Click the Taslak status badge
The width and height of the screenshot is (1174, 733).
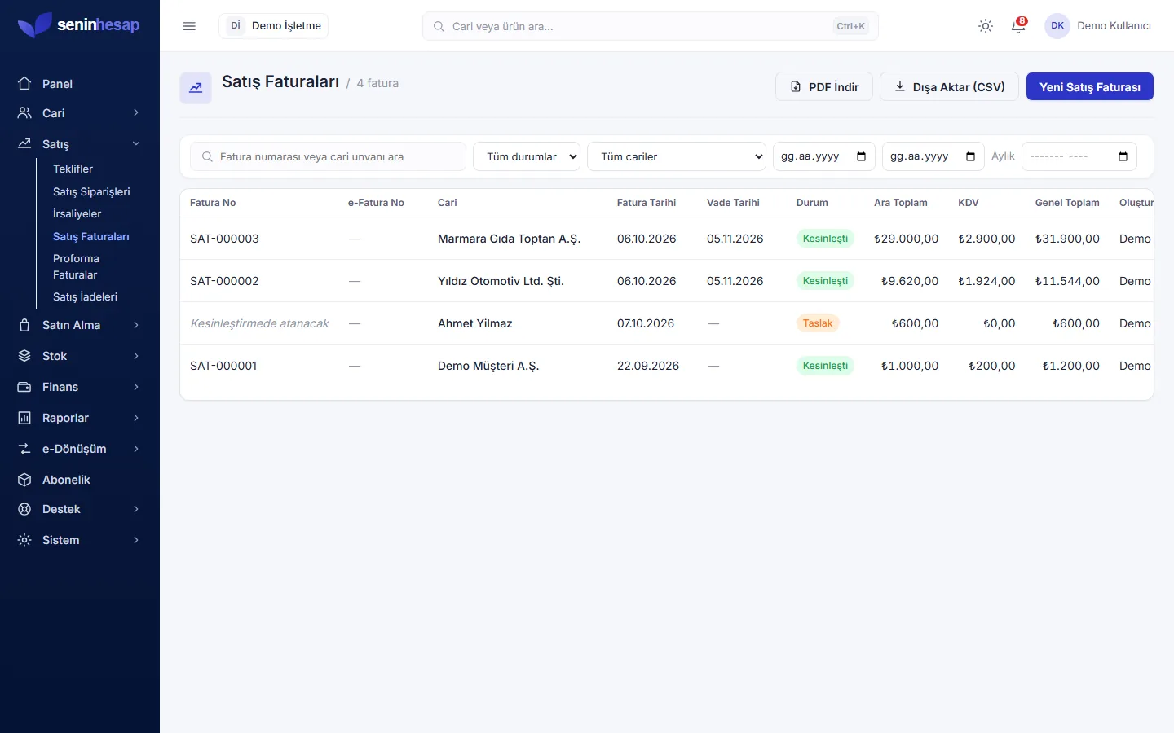point(818,323)
